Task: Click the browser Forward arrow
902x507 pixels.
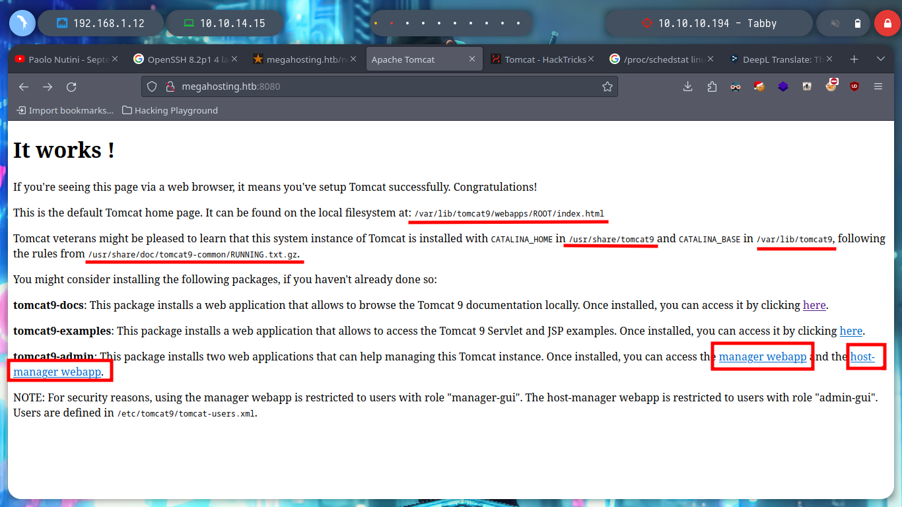Action: tap(48, 86)
